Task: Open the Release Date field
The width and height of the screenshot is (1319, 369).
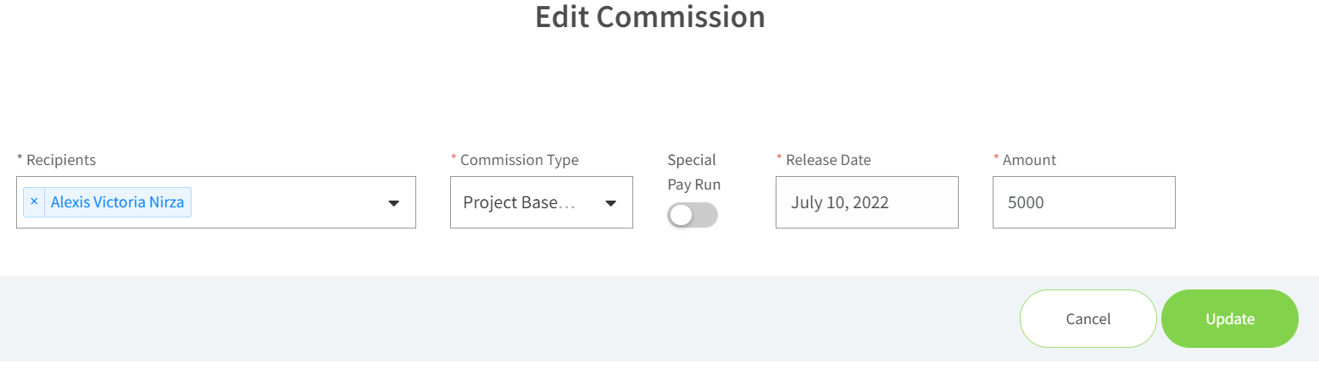Action: tap(867, 202)
